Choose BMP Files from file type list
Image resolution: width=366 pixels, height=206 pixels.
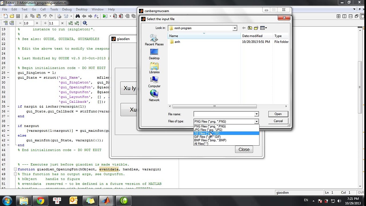210,140
